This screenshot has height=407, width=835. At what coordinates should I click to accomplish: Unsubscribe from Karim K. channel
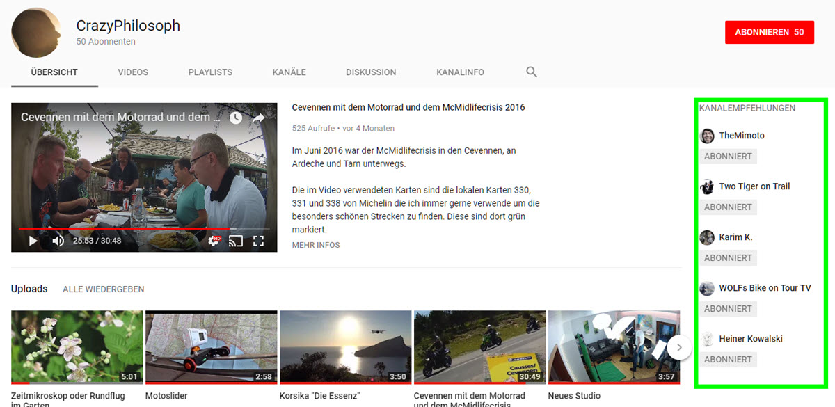pos(728,258)
